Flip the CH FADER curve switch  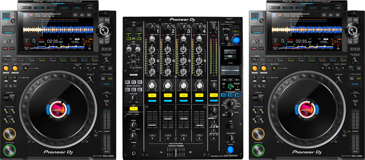pos(214,130)
